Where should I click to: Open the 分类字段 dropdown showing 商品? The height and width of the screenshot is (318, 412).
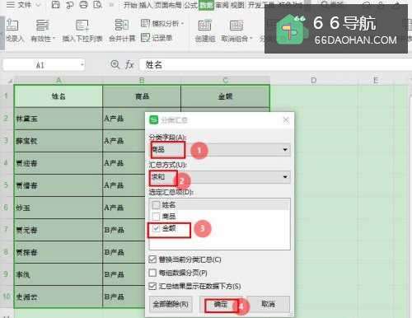coord(220,150)
